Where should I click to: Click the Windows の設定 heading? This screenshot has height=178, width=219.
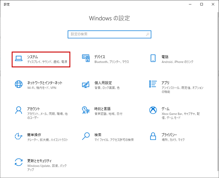pos(110,18)
